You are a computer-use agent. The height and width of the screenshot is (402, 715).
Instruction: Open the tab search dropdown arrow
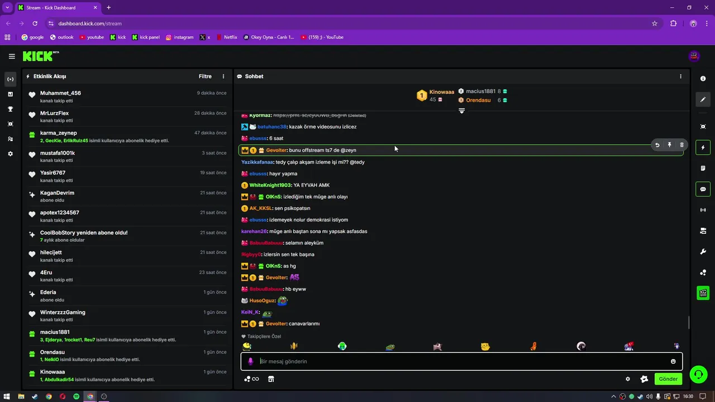(x=7, y=8)
